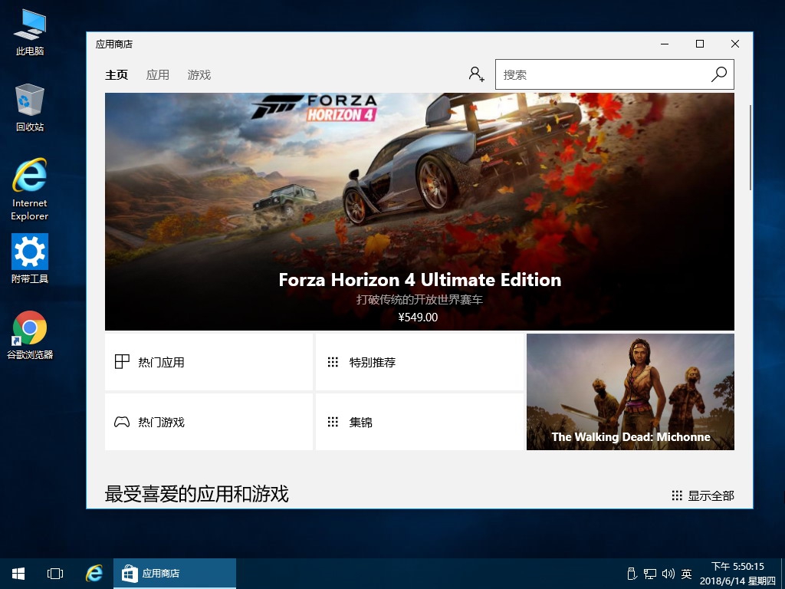
Task: Select the 回收站 recycle bin icon
Action: tap(30, 107)
